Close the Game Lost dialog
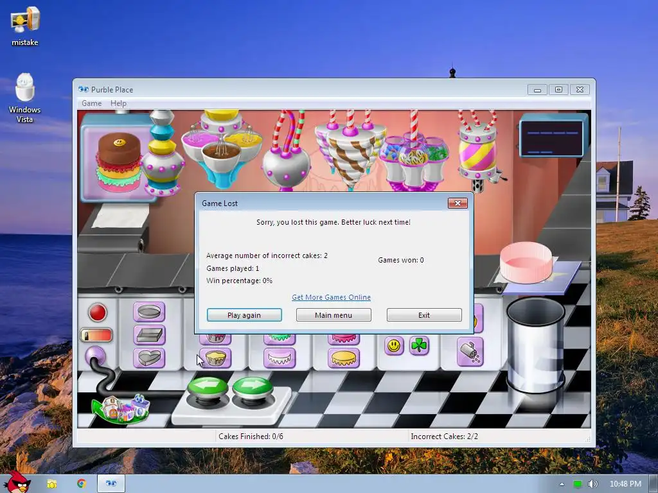 click(458, 203)
